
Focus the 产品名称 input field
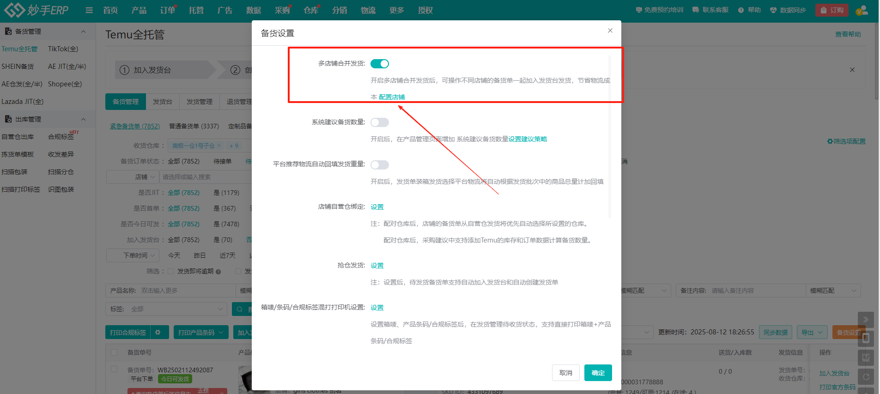pyautogui.click(x=187, y=291)
